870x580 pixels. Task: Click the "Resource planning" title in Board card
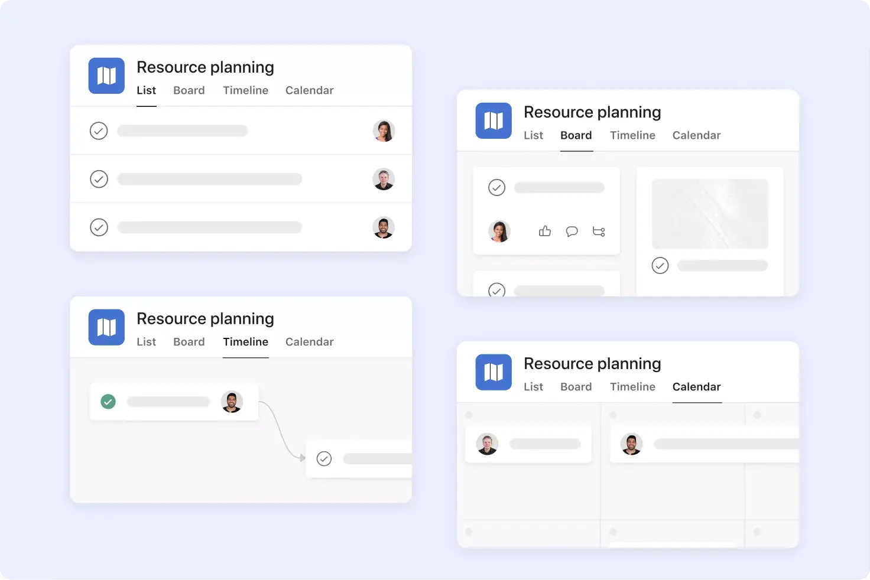(592, 112)
